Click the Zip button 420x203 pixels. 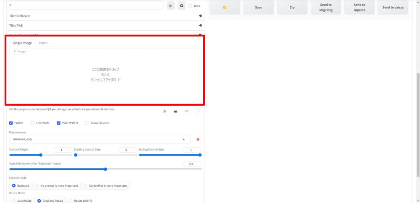pos(292,7)
